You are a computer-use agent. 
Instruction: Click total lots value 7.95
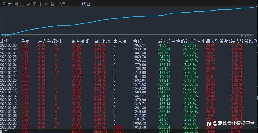click(25, 131)
